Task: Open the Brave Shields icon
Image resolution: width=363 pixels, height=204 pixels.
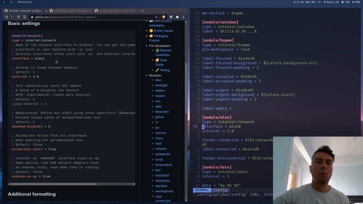Action: [164, 17]
